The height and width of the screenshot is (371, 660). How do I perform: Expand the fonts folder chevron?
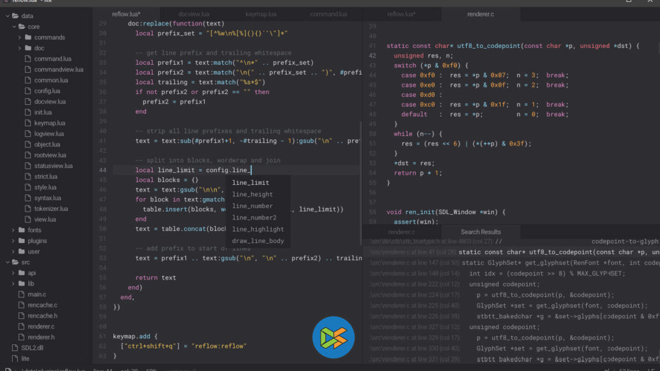pyautogui.click(x=13, y=230)
